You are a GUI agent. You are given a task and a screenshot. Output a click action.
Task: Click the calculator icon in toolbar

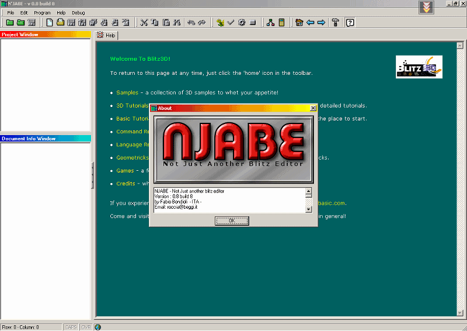(x=281, y=23)
